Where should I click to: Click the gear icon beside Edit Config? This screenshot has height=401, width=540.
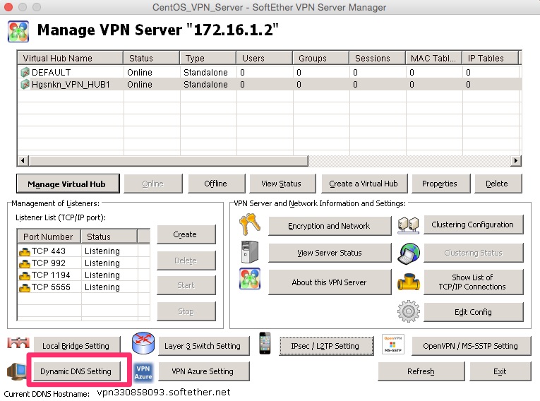coord(409,311)
